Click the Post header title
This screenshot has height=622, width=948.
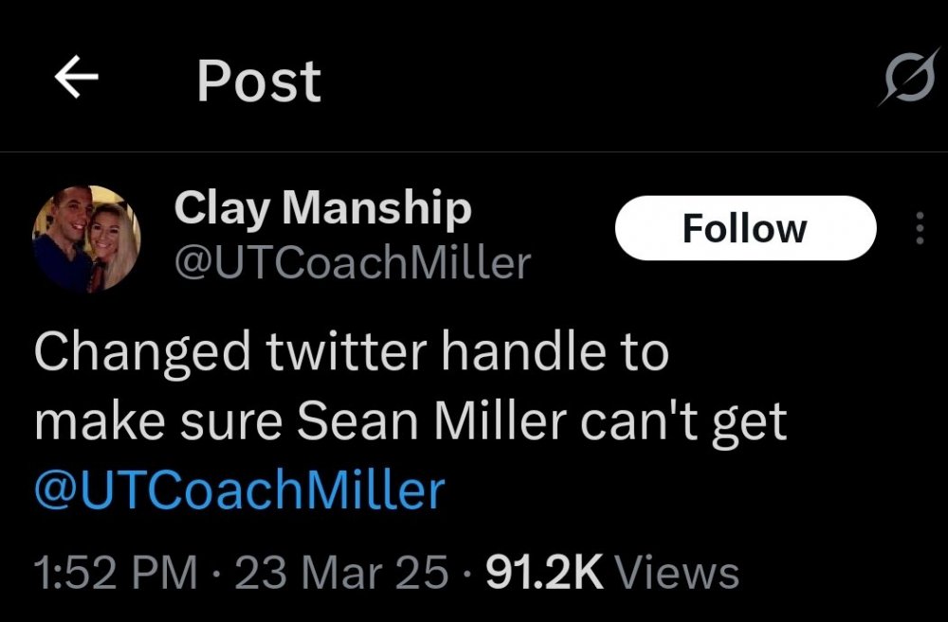pyautogui.click(x=259, y=81)
